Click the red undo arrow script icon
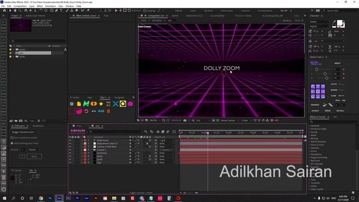The height and width of the screenshot is (202, 359). (86, 111)
